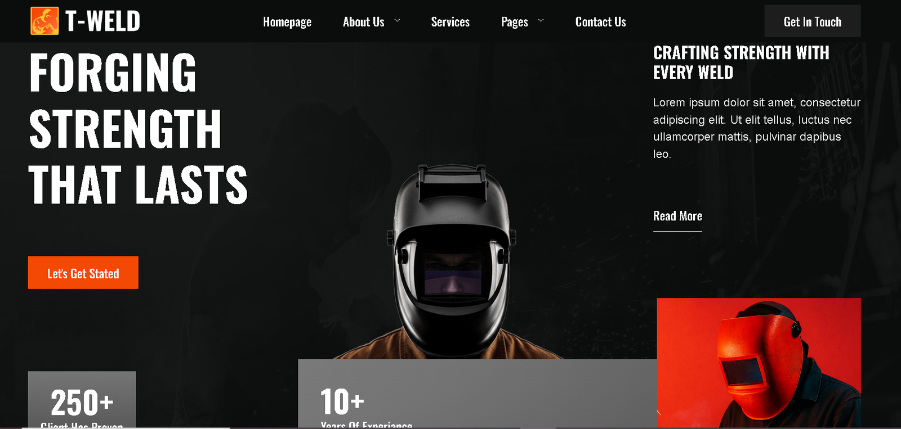
Task: Open the Services page link
Action: click(450, 22)
